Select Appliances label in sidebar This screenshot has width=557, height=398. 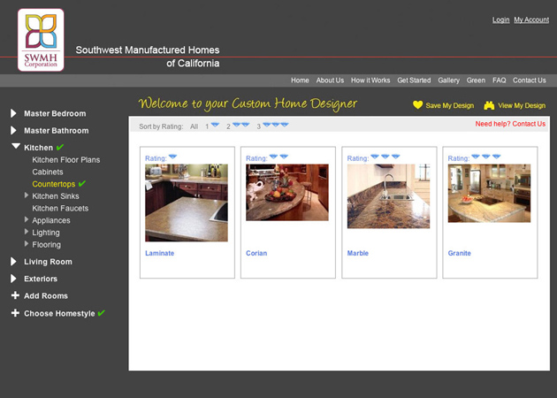click(x=51, y=220)
